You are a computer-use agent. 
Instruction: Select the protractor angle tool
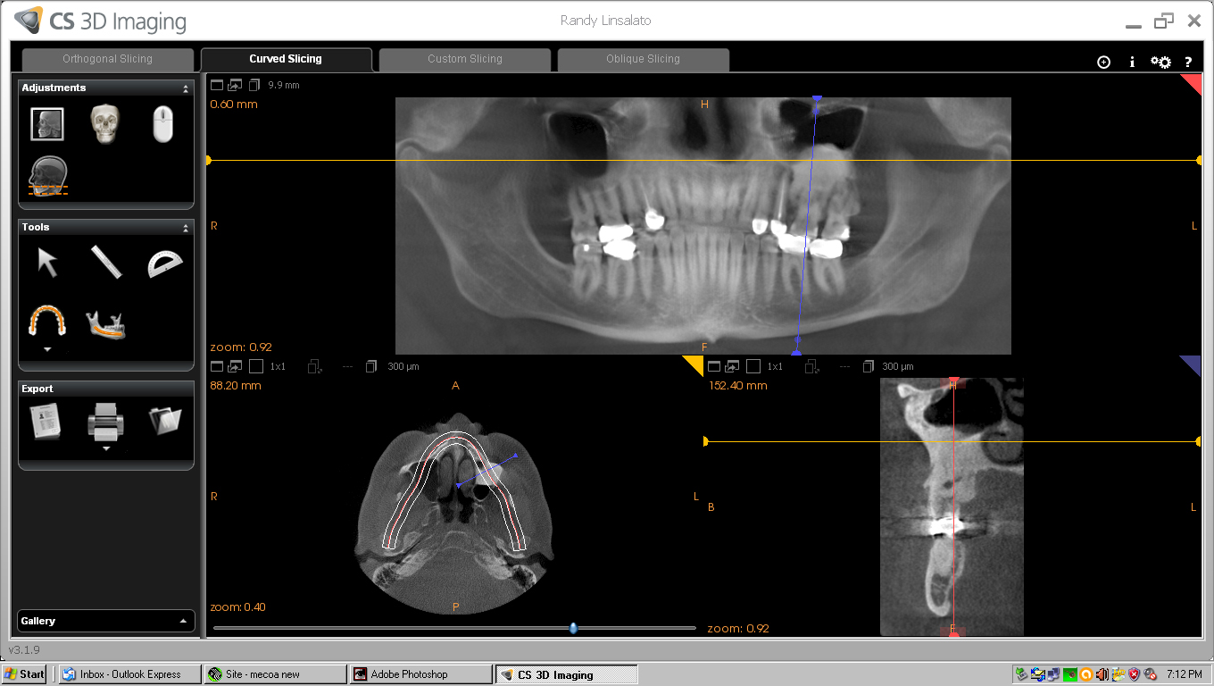[164, 263]
